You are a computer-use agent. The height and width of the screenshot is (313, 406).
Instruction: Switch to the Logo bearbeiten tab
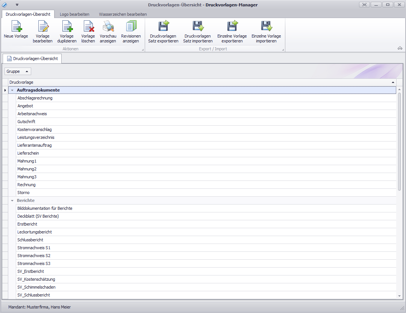point(74,14)
